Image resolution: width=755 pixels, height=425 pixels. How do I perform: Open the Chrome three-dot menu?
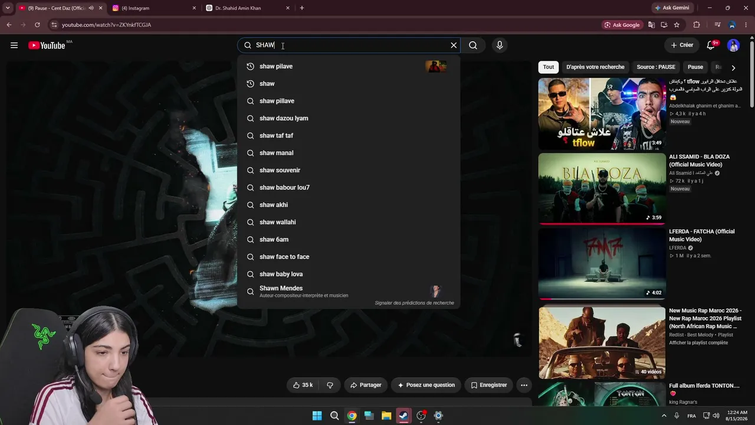(746, 25)
